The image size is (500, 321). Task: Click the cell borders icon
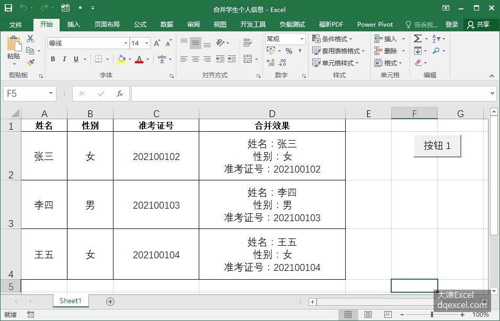point(98,59)
